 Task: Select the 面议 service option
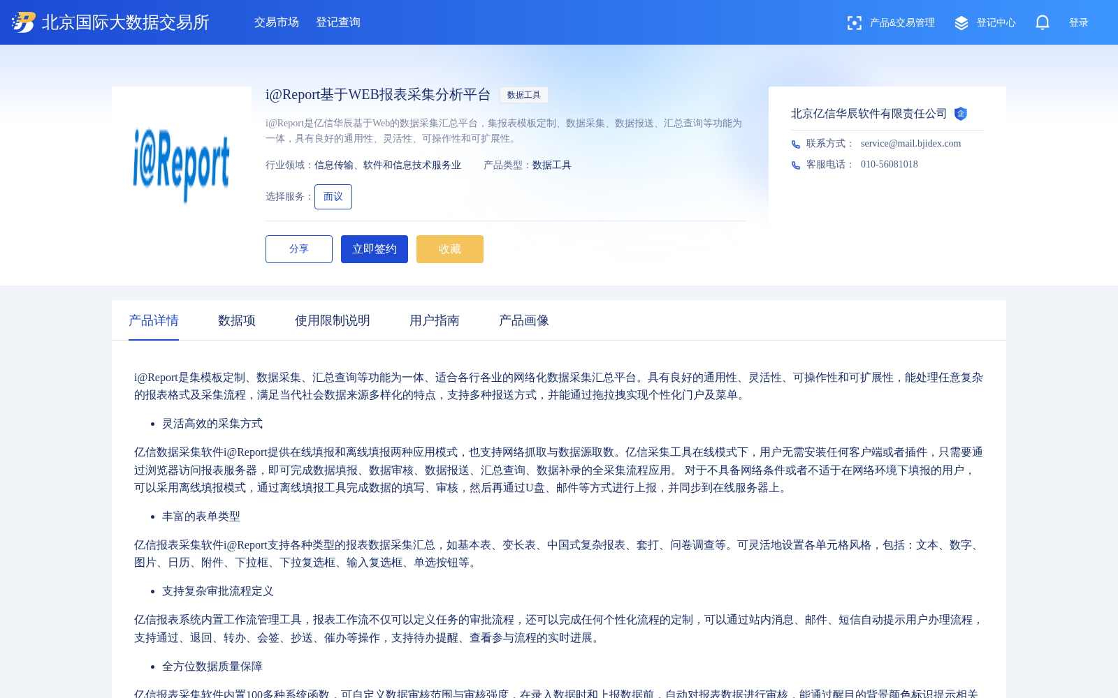tap(333, 197)
